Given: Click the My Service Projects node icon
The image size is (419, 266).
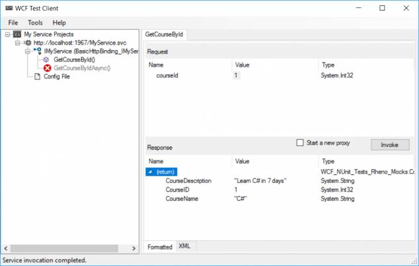Looking at the screenshot, I should tap(17, 34).
